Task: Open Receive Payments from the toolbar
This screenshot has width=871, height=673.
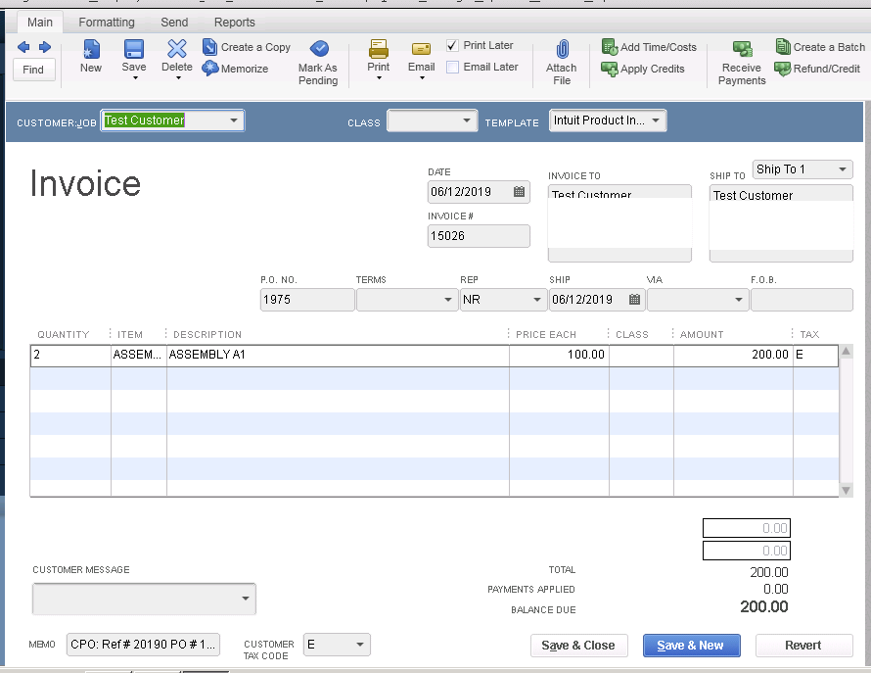Action: click(x=742, y=50)
